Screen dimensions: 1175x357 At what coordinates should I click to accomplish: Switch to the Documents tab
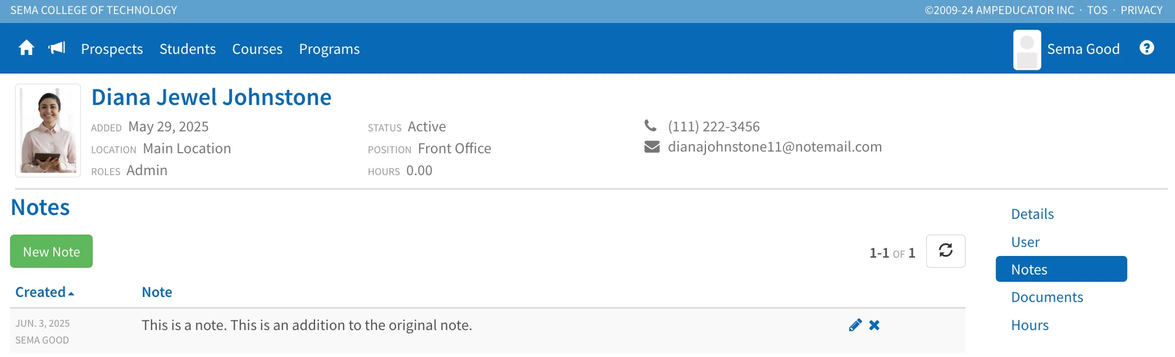(1047, 297)
